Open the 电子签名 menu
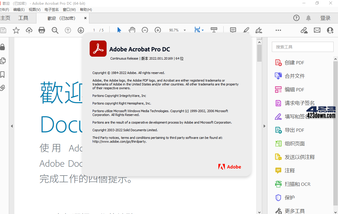Screen dimensions: 338x214 [x=51, y=9]
